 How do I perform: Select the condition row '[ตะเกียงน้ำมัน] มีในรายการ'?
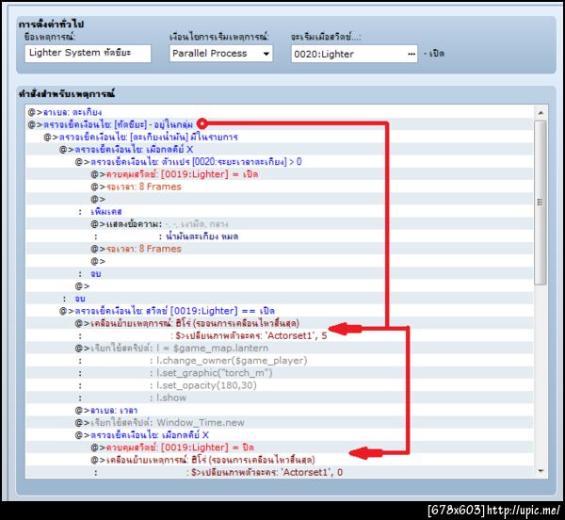coord(280,137)
